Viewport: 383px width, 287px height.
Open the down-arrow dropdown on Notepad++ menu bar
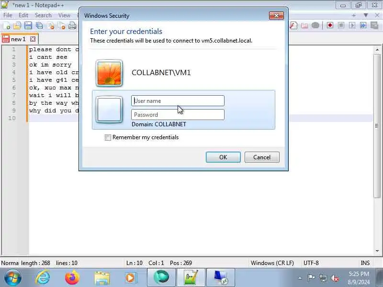point(366,15)
